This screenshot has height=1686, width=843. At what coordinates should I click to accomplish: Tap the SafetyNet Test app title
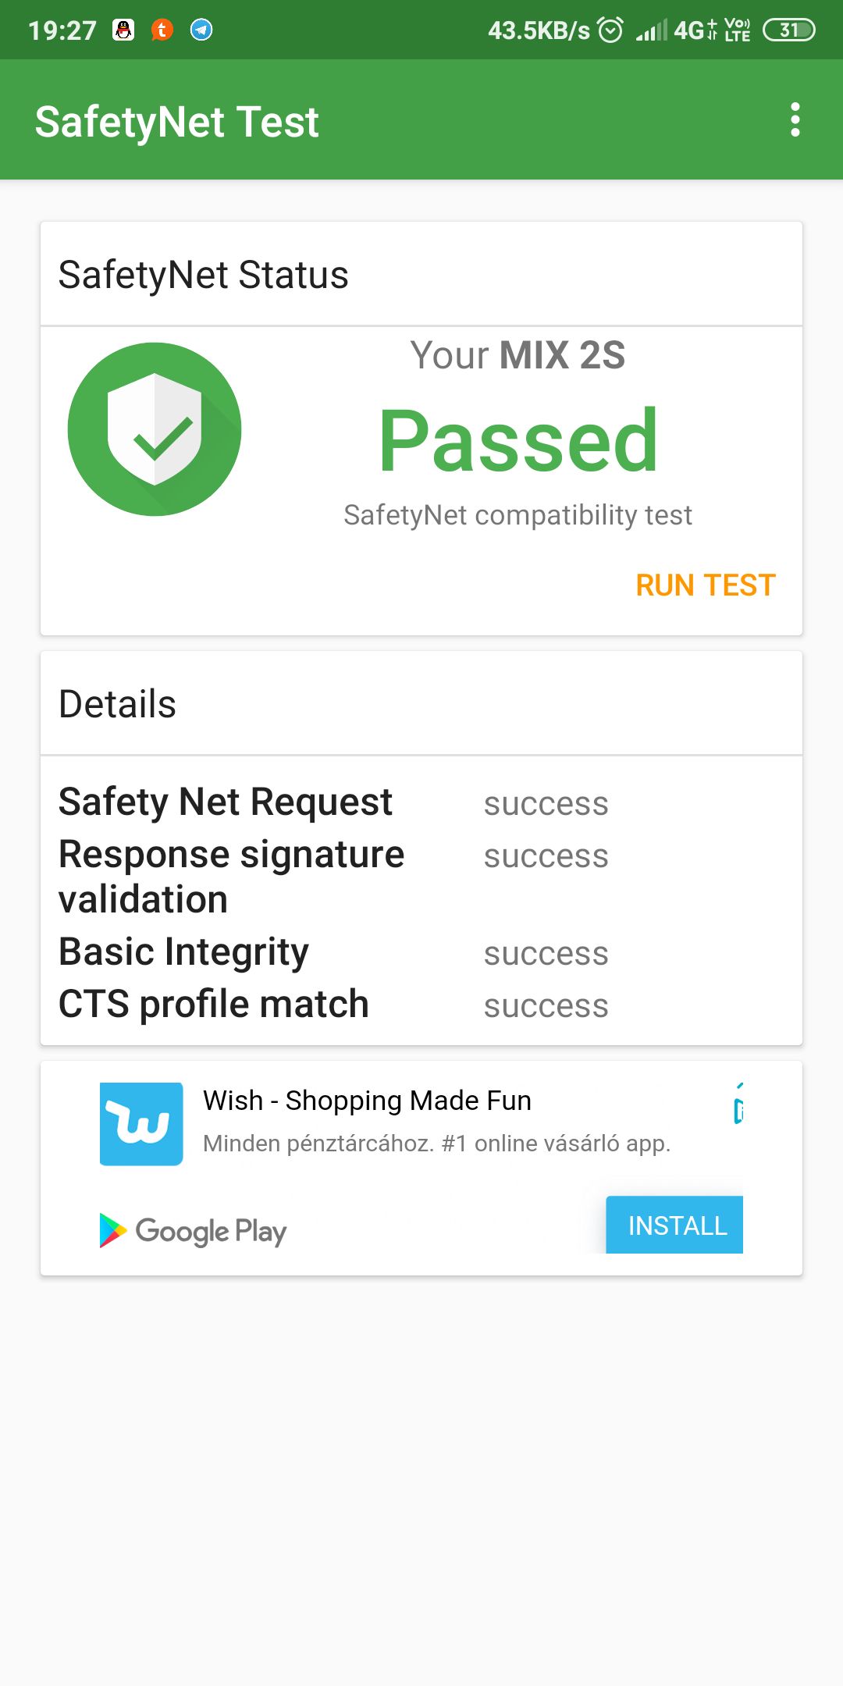click(x=177, y=122)
